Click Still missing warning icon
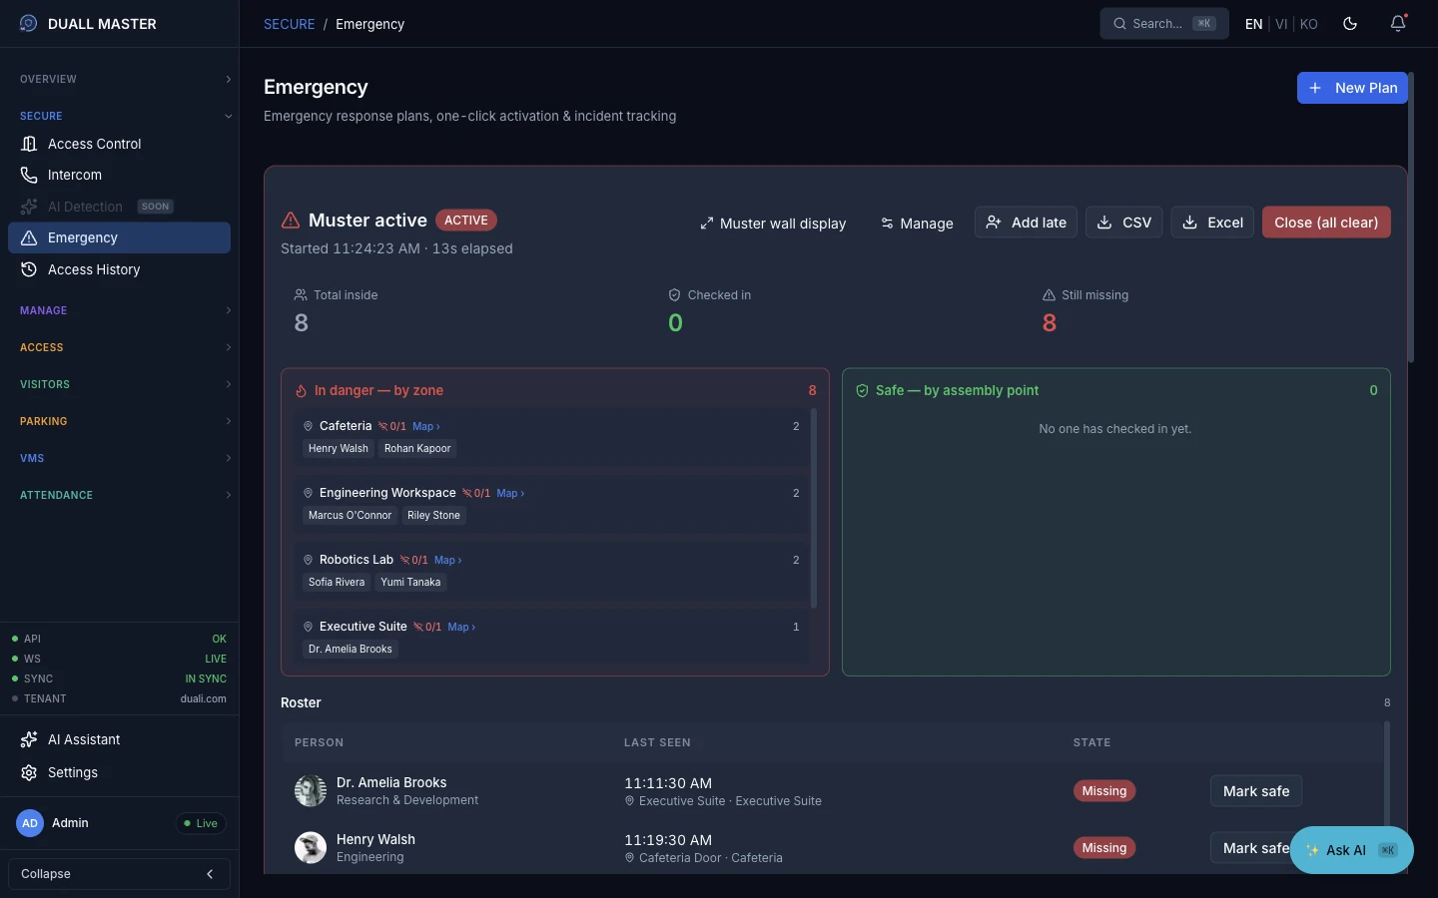Image resolution: width=1438 pixels, height=898 pixels. pyautogui.click(x=1049, y=295)
